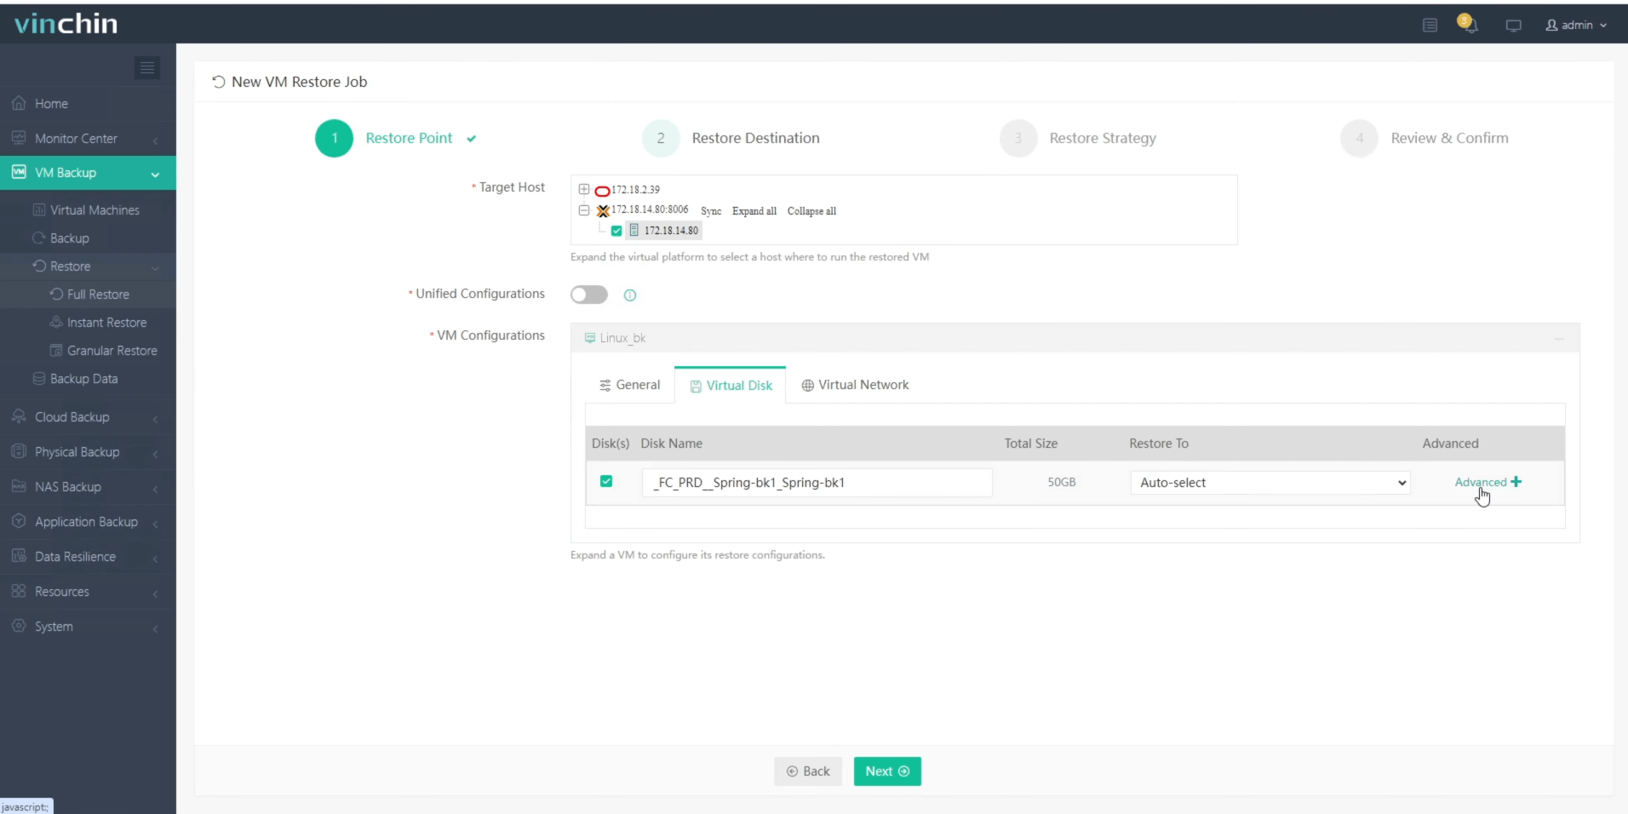
Task: Expand the 172.18.2.39 tree node
Action: (x=584, y=189)
